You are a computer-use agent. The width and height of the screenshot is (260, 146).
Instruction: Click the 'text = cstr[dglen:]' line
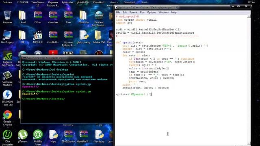pos(144,72)
